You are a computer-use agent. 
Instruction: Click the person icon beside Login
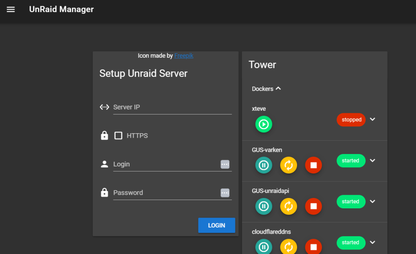point(104,164)
